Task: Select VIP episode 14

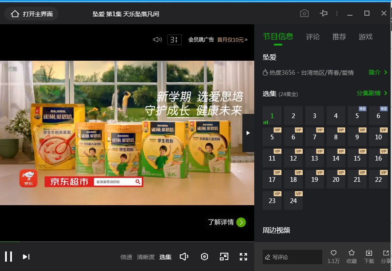Action: point(336,158)
